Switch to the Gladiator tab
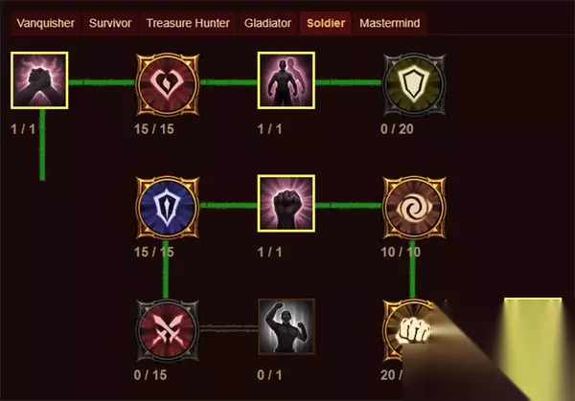The height and width of the screenshot is (401, 575). (267, 23)
